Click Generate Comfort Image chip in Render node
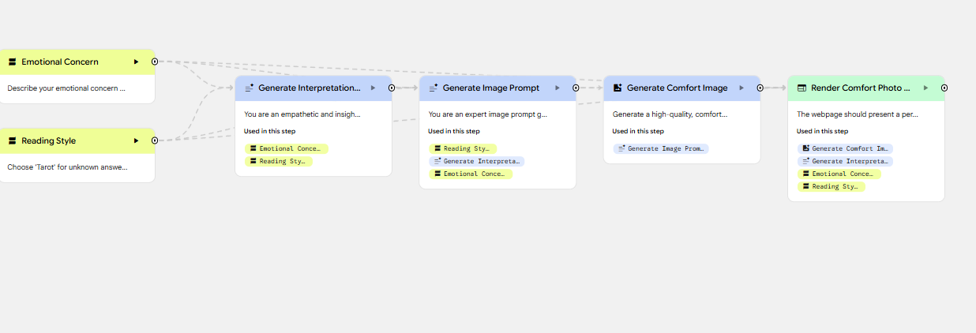The height and width of the screenshot is (333, 976). pos(845,148)
